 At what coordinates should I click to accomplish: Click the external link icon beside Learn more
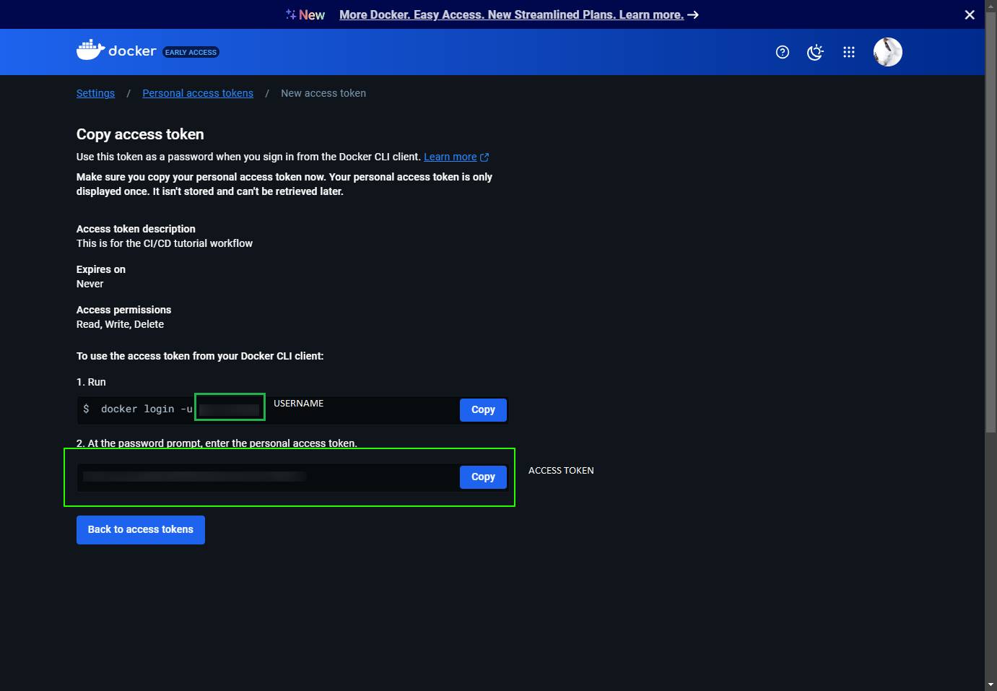(x=484, y=157)
